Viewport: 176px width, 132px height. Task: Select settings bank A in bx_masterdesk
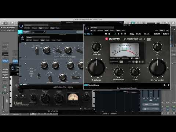[115, 34]
